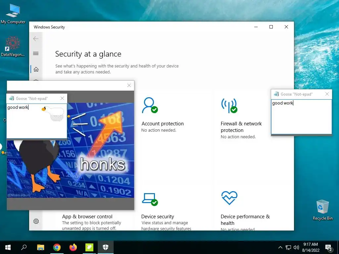339x254 pixels.
Task: Launch Firefox from the taskbar
Action: 73,247
